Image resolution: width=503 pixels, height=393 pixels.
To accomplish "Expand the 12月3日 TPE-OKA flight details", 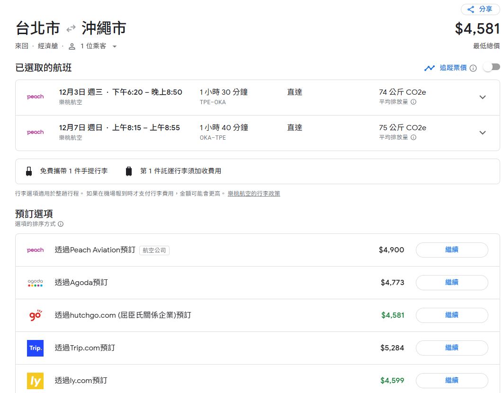I will pyautogui.click(x=483, y=97).
